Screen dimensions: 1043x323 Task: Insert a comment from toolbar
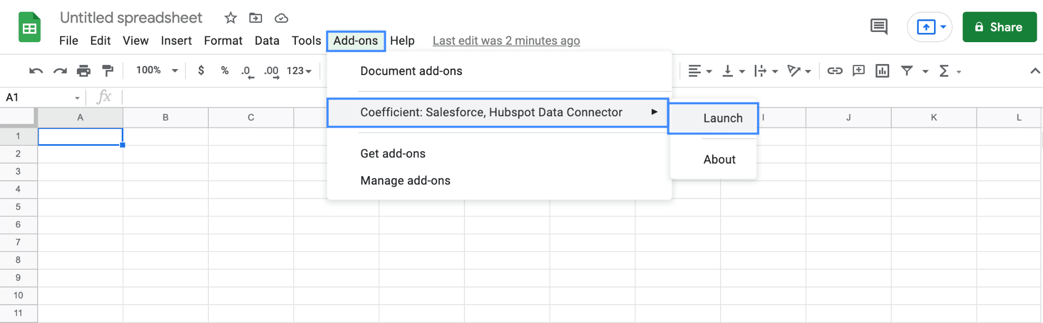[x=859, y=71]
